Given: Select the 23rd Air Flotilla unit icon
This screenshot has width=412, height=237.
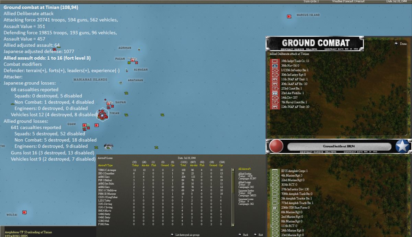Looking at the screenshot, I should point(275,93).
